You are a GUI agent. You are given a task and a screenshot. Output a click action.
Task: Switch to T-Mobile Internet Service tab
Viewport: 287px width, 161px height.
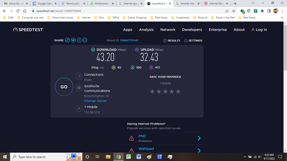click(x=216, y=4)
